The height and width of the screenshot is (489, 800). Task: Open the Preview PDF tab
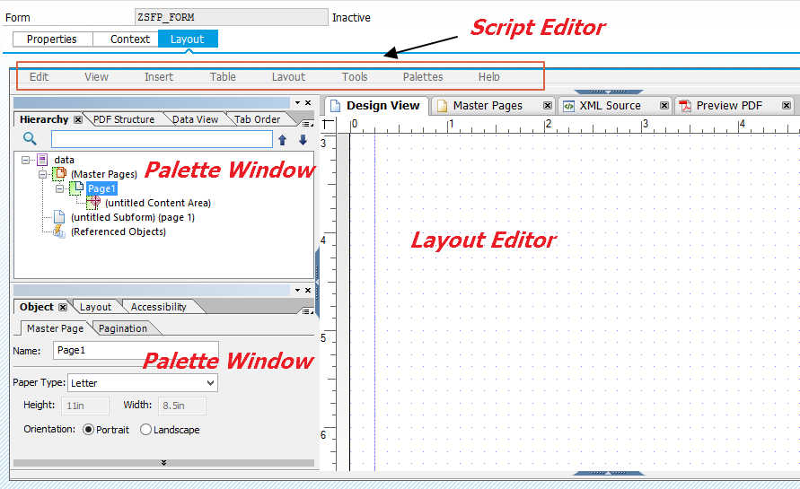[729, 106]
